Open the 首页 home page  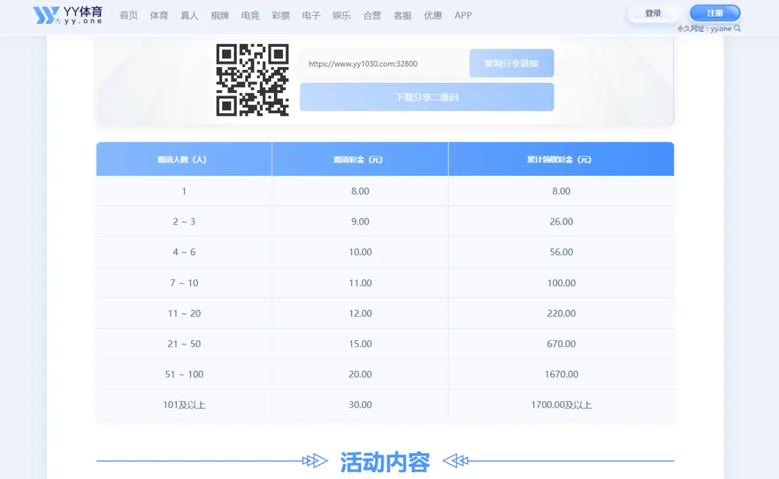coord(128,16)
